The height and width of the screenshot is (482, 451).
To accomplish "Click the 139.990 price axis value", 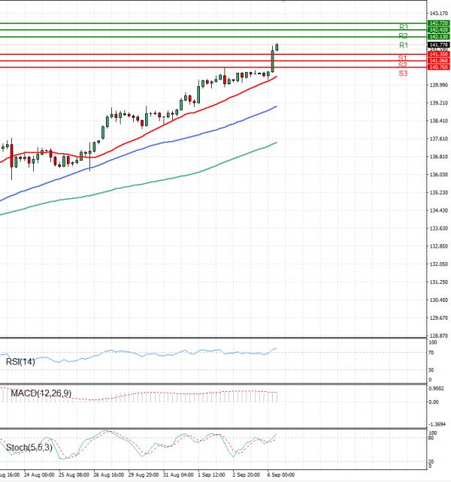I will 439,85.
